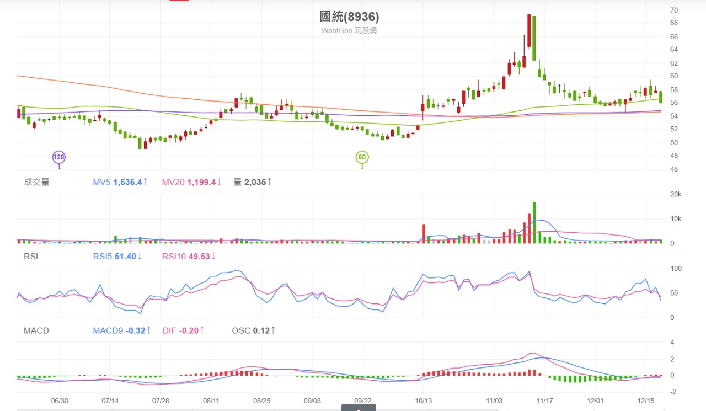Screen dimensions: 706x411
Task: Click the 10k label on the volume axis
Action: tap(676, 219)
